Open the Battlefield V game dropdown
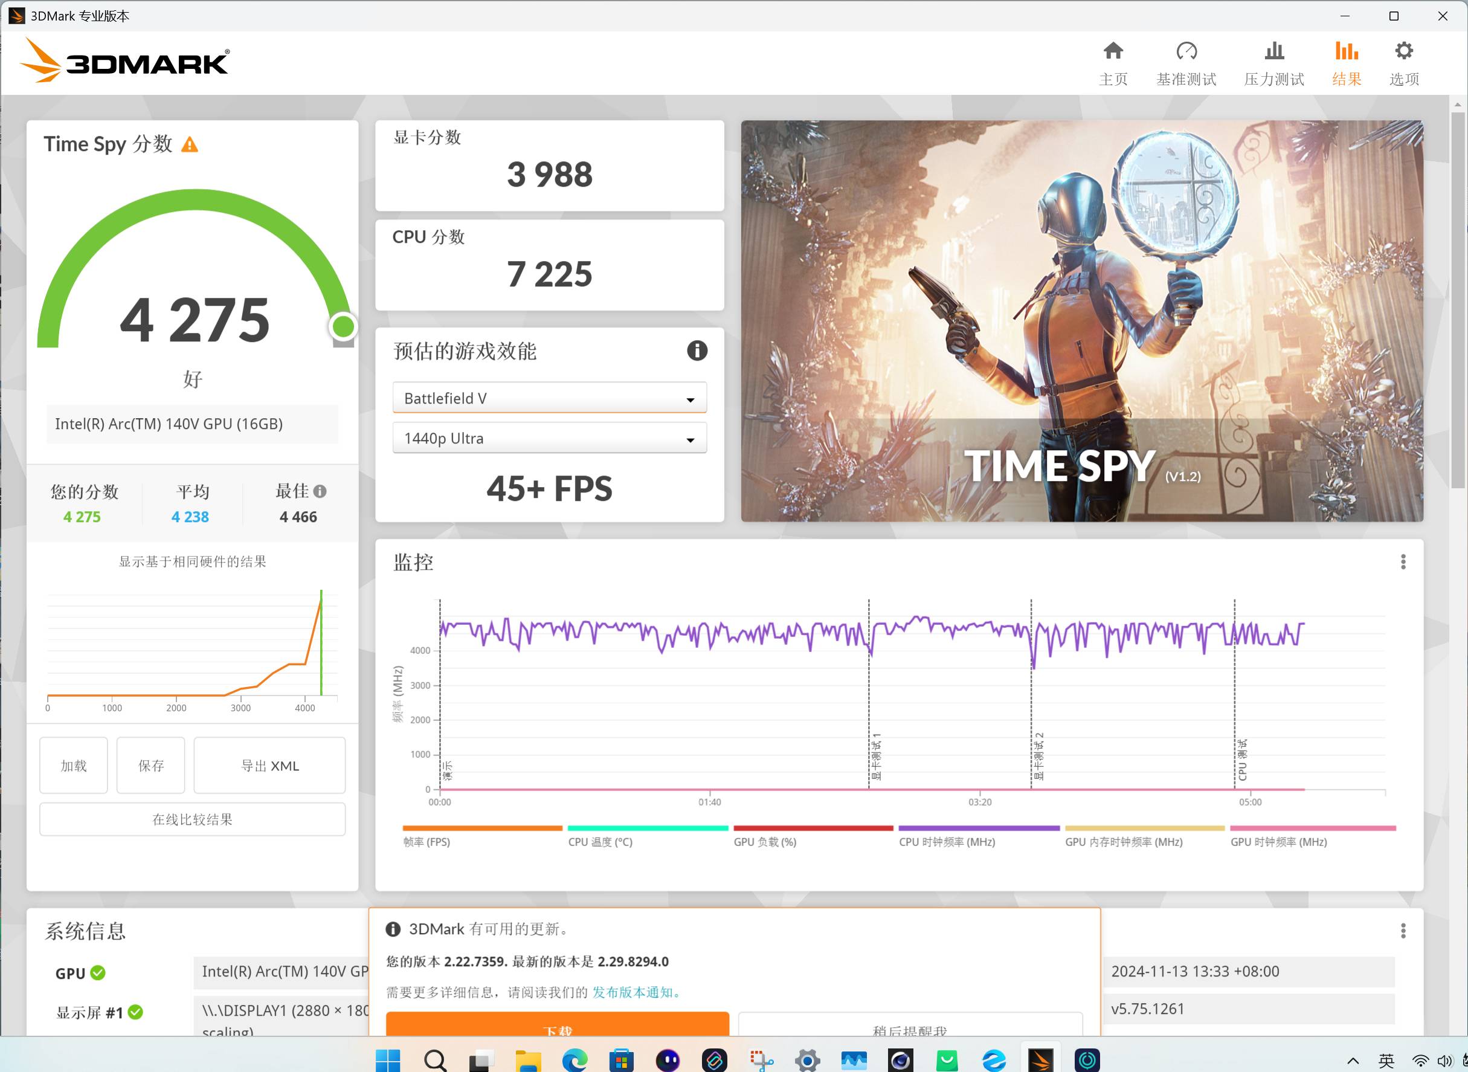1468x1072 pixels. pos(550,398)
